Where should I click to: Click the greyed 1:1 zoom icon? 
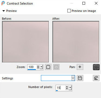click(x=56, y=67)
